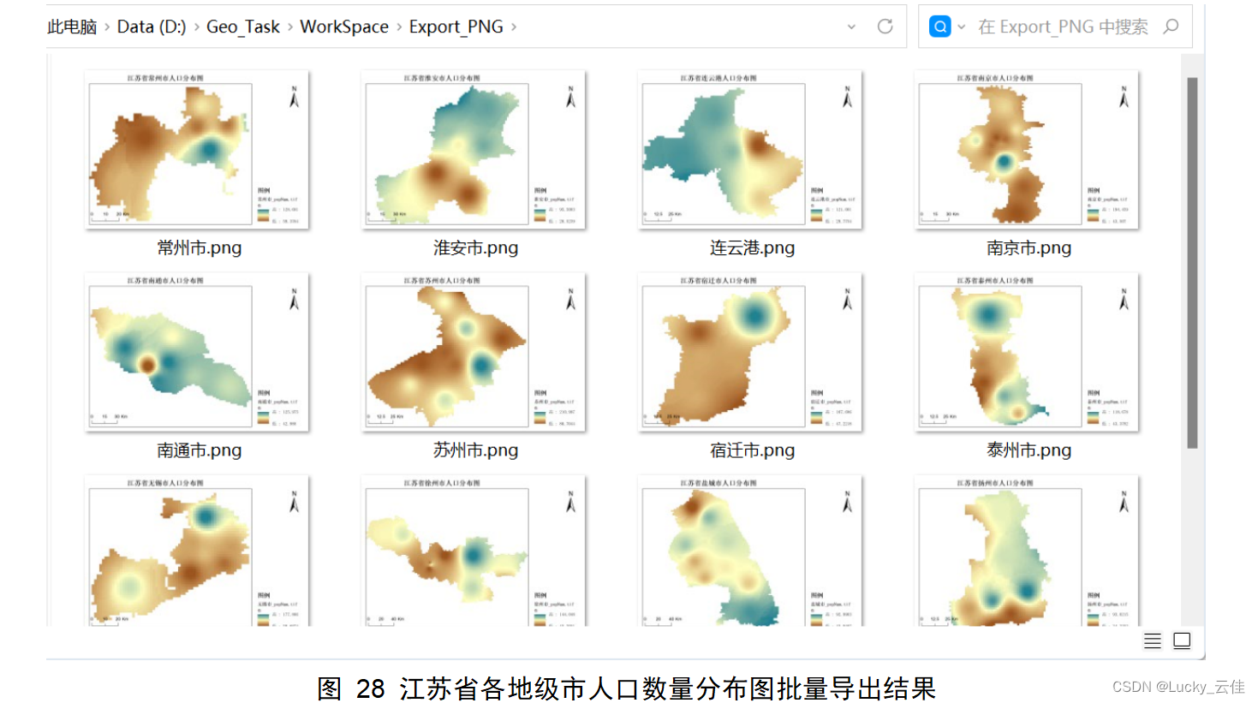Click inside the 在 Export_PNG 中搜索 box

(1062, 27)
